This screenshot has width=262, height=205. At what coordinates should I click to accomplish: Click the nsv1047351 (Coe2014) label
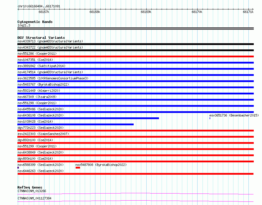click(x=35, y=60)
